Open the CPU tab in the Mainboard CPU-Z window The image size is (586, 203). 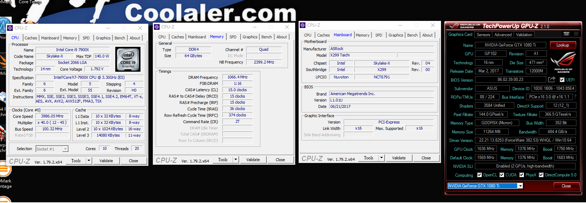pos(308,35)
